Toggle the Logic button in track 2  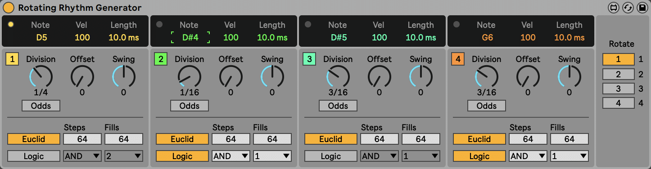coord(182,156)
